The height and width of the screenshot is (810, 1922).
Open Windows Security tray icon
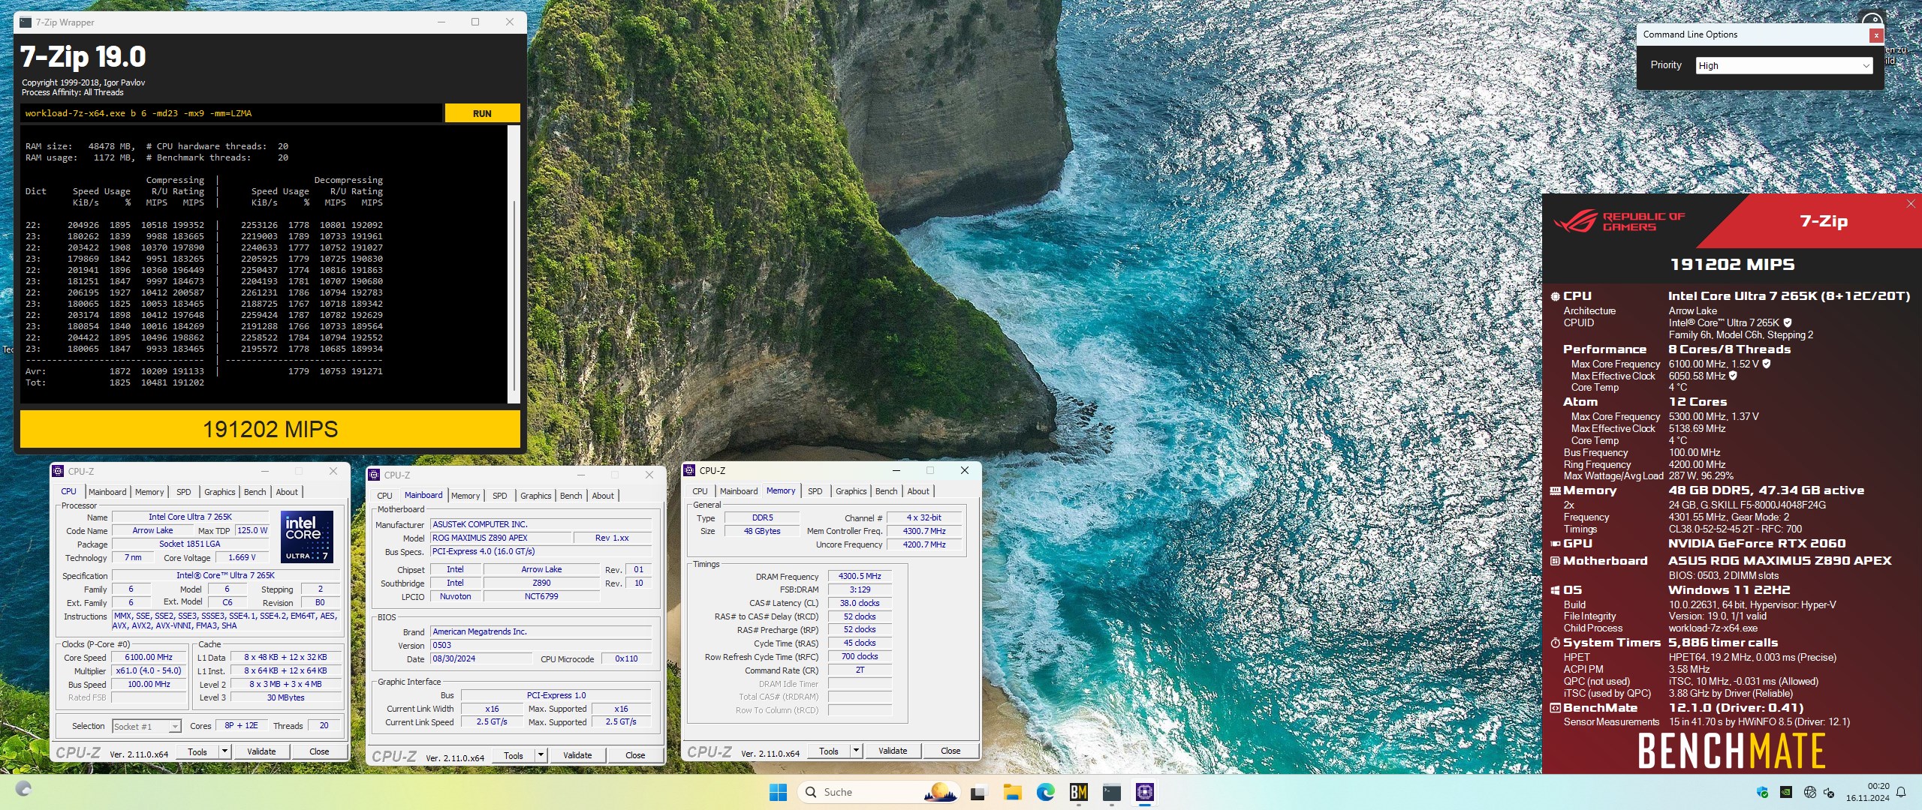(x=1763, y=792)
